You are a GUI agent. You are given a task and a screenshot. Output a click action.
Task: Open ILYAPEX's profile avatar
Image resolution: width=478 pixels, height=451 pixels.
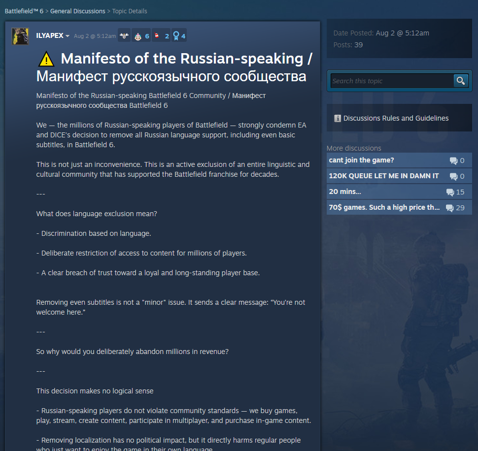[x=20, y=36]
